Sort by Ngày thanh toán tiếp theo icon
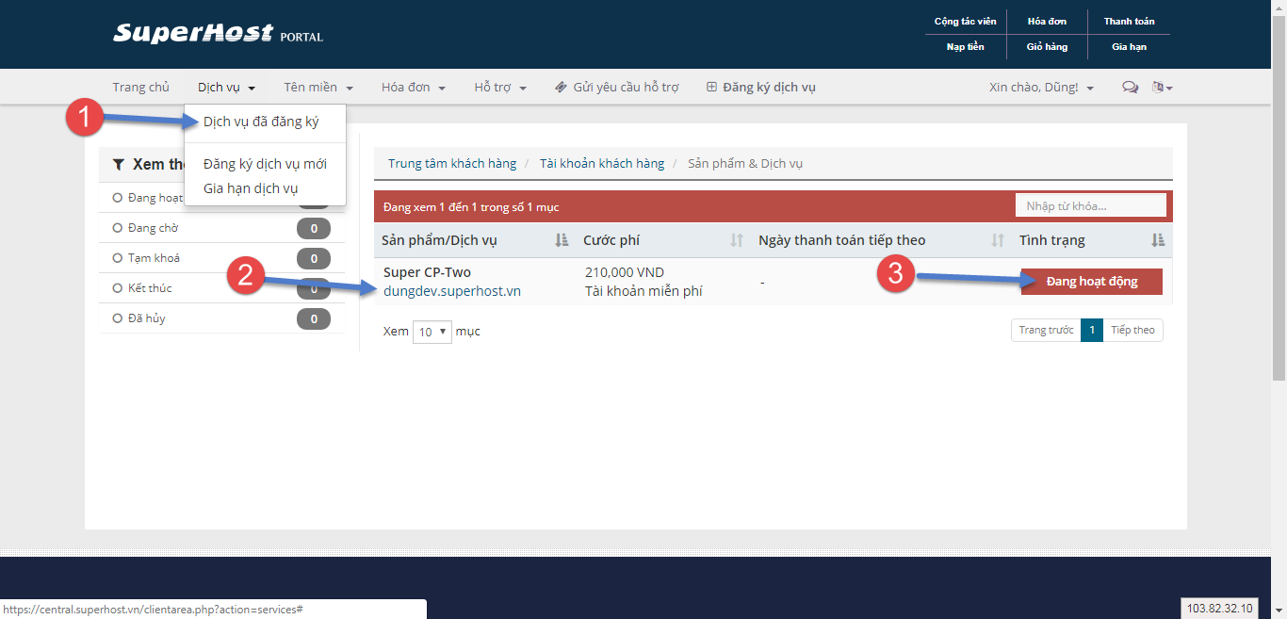Screen dimensions: 1287x619 click(x=998, y=240)
